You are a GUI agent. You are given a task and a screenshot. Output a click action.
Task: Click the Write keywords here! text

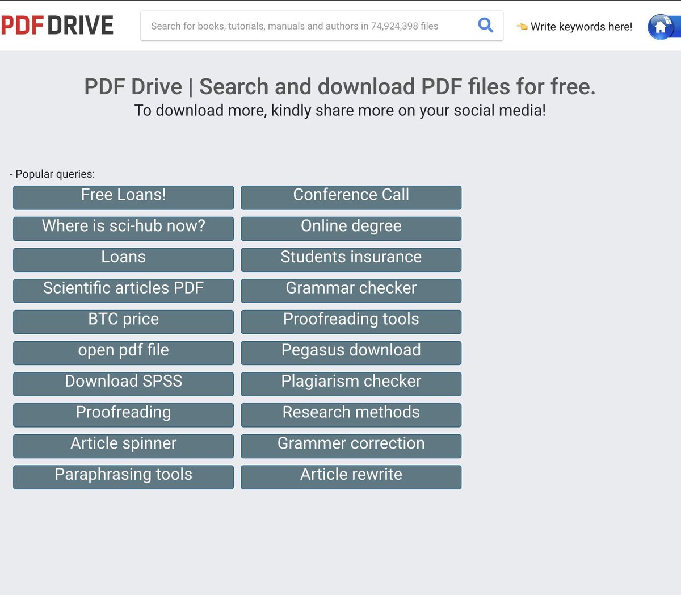(581, 27)
